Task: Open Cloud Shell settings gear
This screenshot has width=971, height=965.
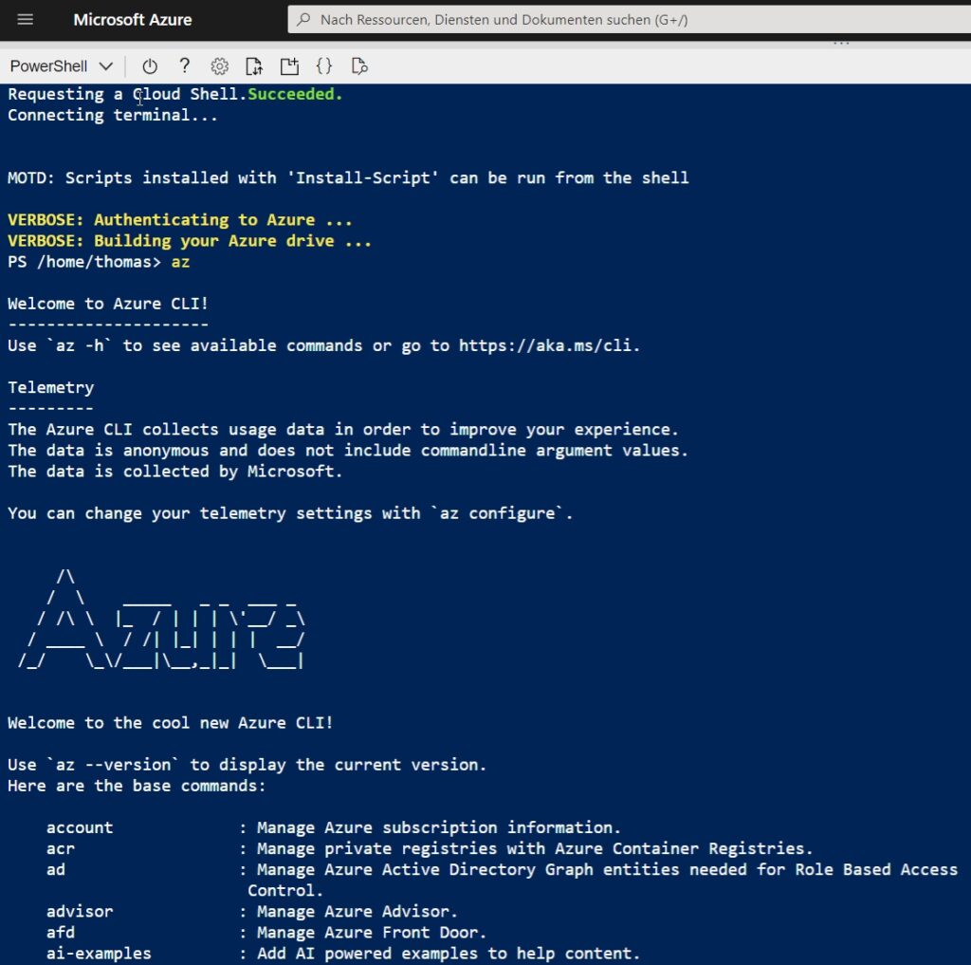Action: 219,66
